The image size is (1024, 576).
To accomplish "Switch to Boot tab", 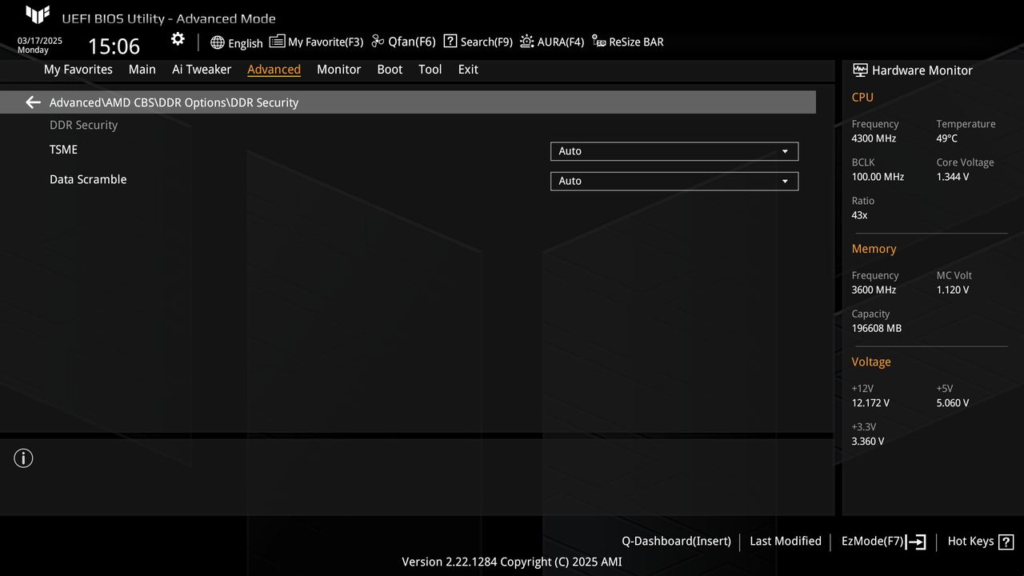I will click(x=390, y=70).
